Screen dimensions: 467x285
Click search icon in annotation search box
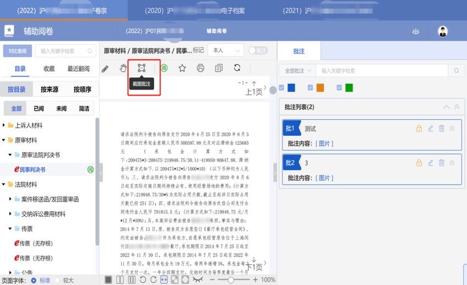point(457,71)
